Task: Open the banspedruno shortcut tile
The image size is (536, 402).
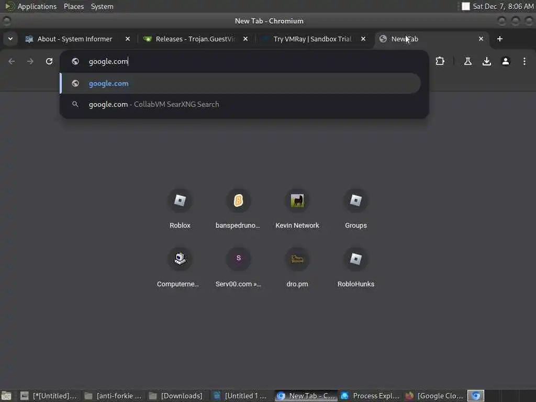Action: 238,208
